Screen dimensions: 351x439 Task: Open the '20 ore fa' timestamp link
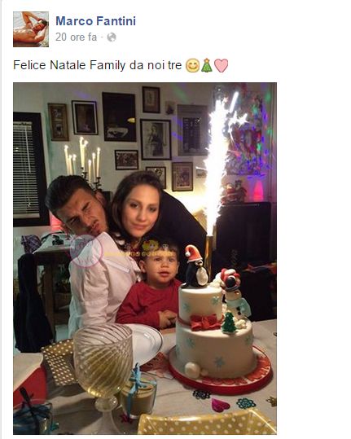(x=76, y=37)
